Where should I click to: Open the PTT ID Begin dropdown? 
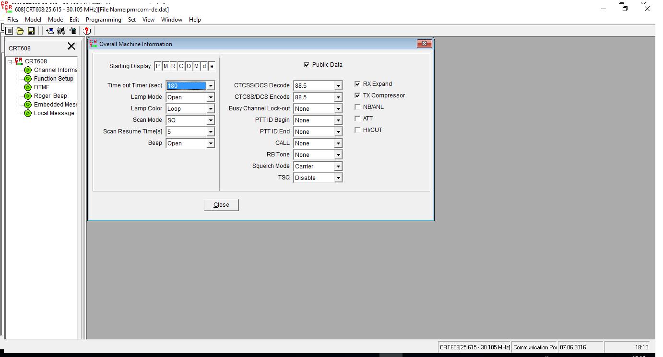tap(338, 120)
